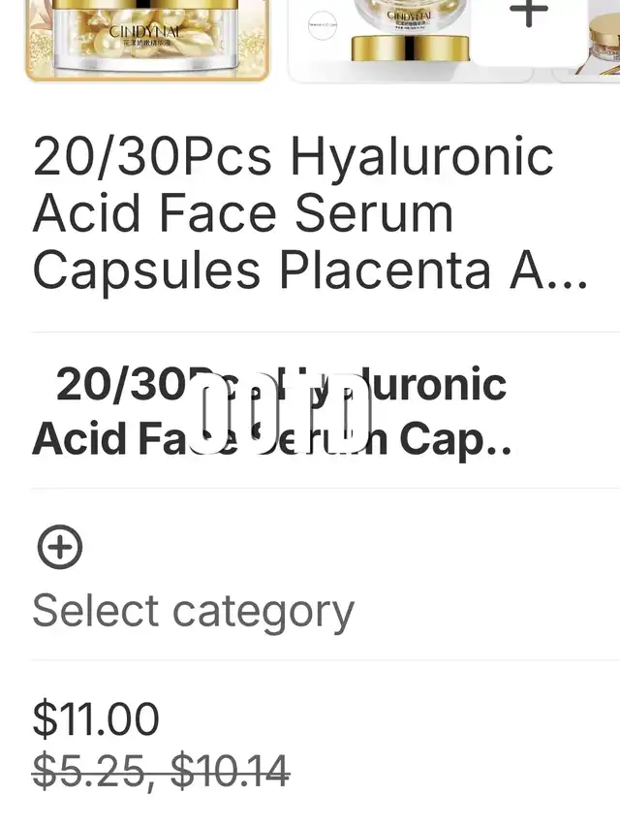Click the word 'Placenta' in the product title
Viewport: 620px width, 827px height.
pyautogui.click(x=386, y=270)
